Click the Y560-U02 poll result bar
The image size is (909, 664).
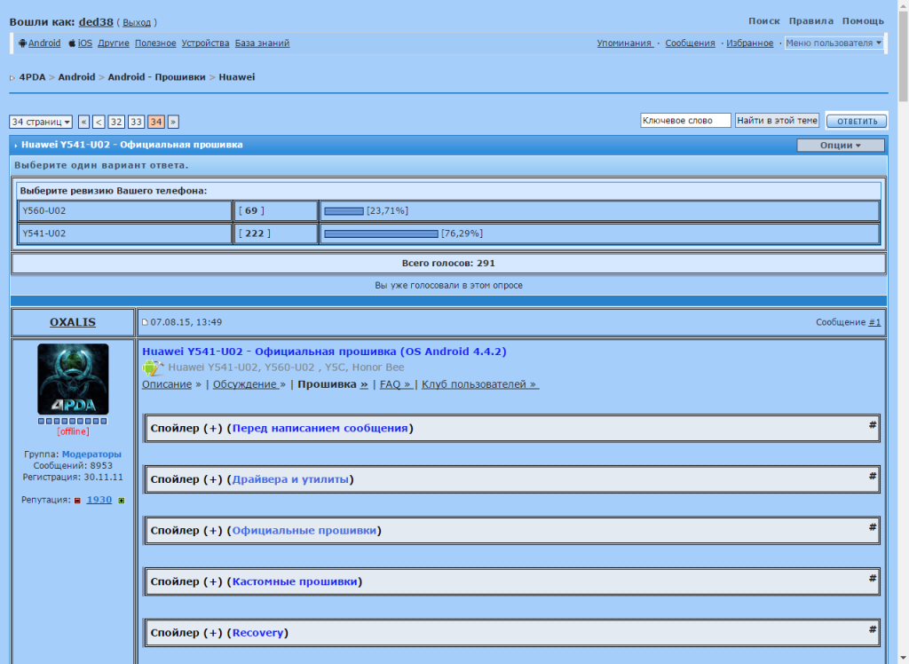344,211
